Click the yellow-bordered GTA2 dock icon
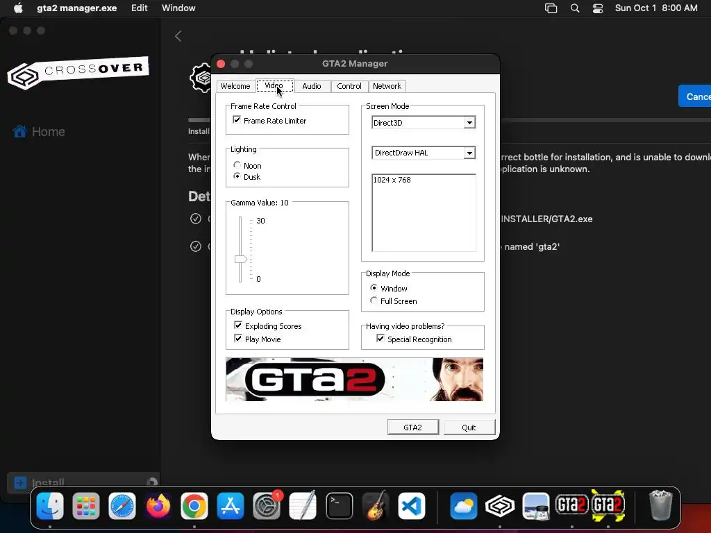The image size is (711, 533). 608,506
